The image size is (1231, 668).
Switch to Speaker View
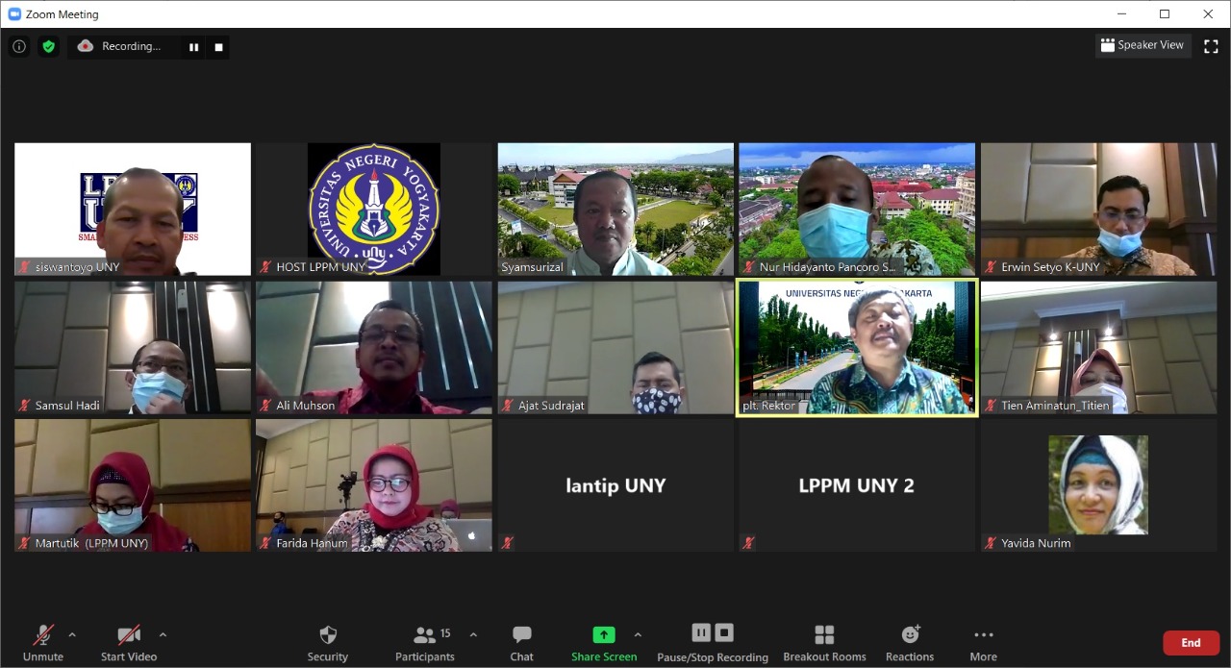(x=1143, y=45)
